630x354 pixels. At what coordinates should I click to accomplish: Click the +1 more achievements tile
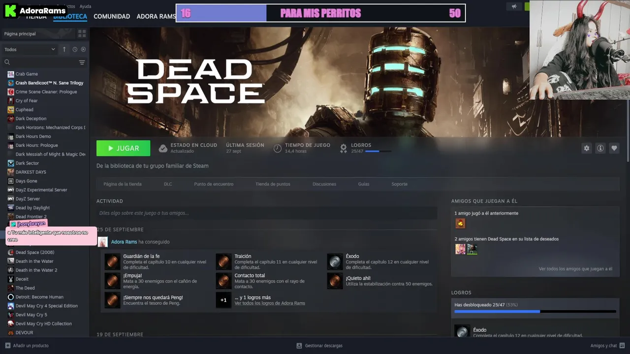223,300
